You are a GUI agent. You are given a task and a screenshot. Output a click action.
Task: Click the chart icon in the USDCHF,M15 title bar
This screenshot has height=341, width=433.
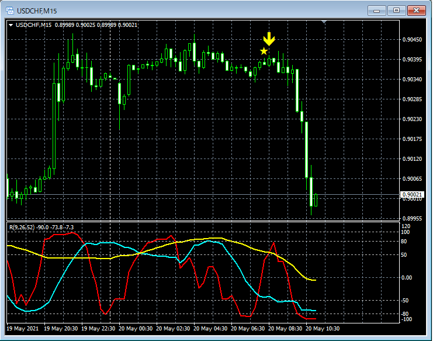tap(10, 11)
